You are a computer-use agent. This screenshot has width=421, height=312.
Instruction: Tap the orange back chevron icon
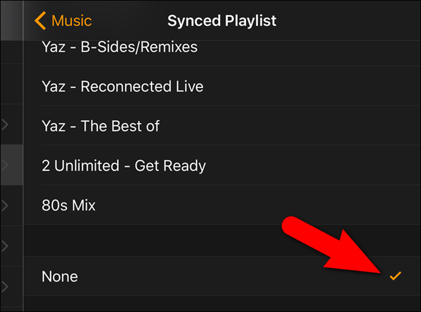click(x=40, y=21)
